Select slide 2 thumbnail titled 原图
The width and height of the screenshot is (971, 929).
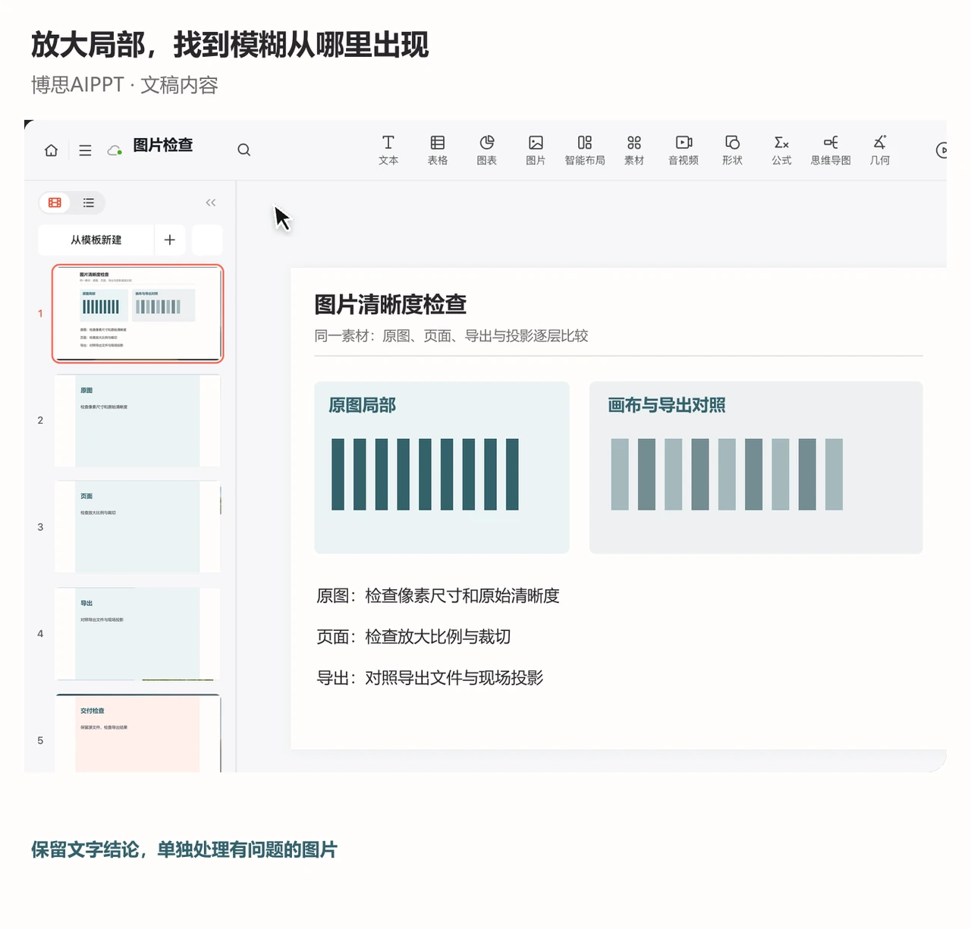[x=137, y=420]
